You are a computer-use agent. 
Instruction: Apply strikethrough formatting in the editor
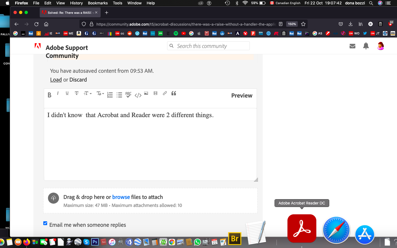click(x=77, y=93)
